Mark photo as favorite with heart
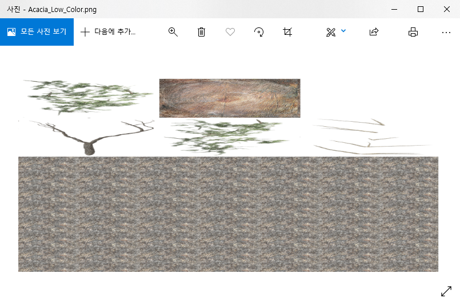 click(230, 31)
